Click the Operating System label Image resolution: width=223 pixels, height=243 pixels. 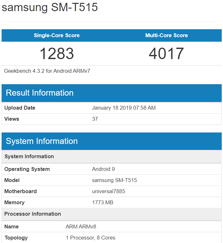27,169
